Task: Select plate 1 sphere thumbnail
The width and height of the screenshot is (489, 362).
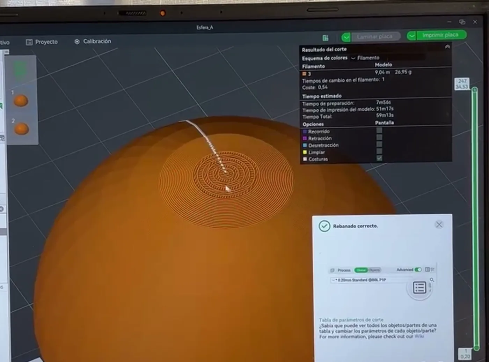Action: [x=21, y=101]
